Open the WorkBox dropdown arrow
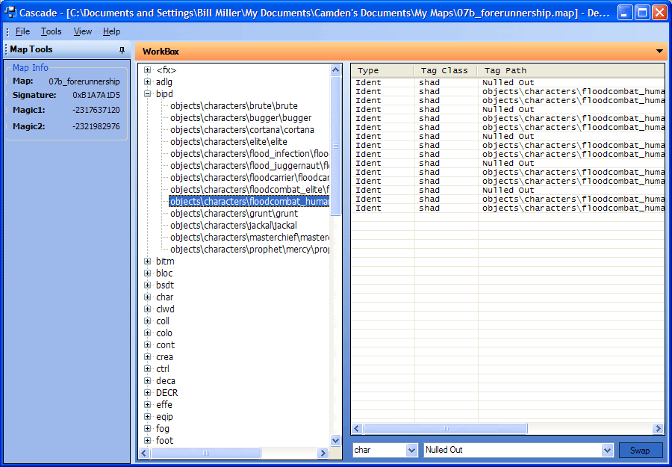This screenshot has width=672, height=467. 659,52
